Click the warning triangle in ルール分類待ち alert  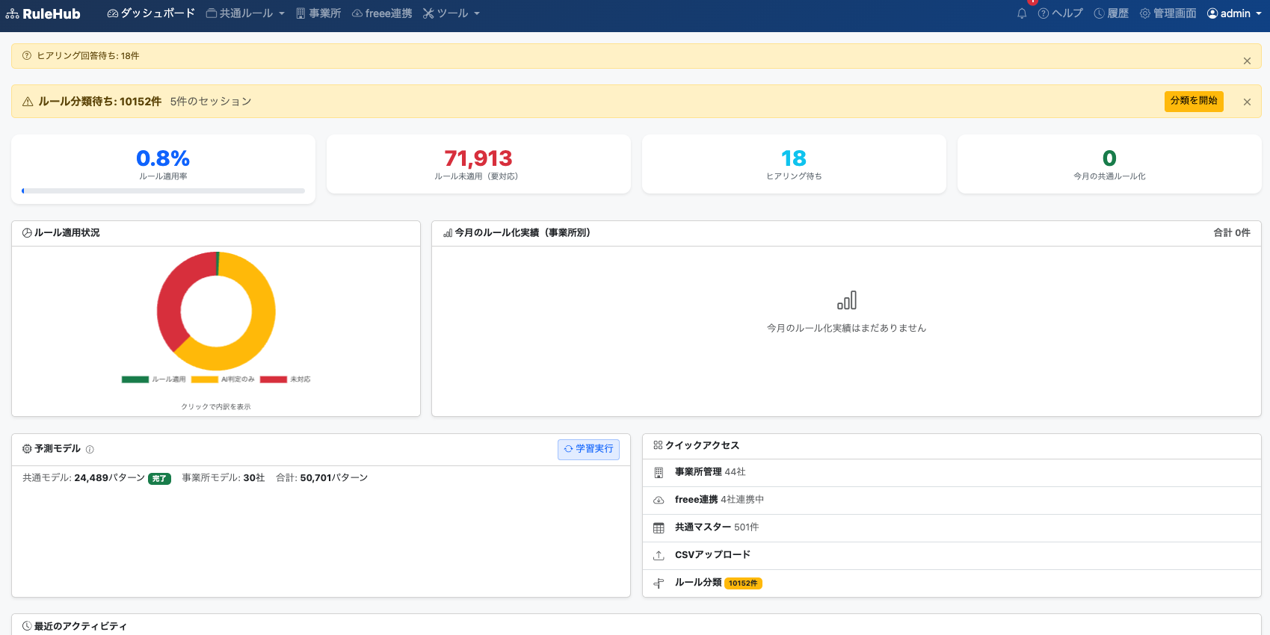[x=28, y=102]
